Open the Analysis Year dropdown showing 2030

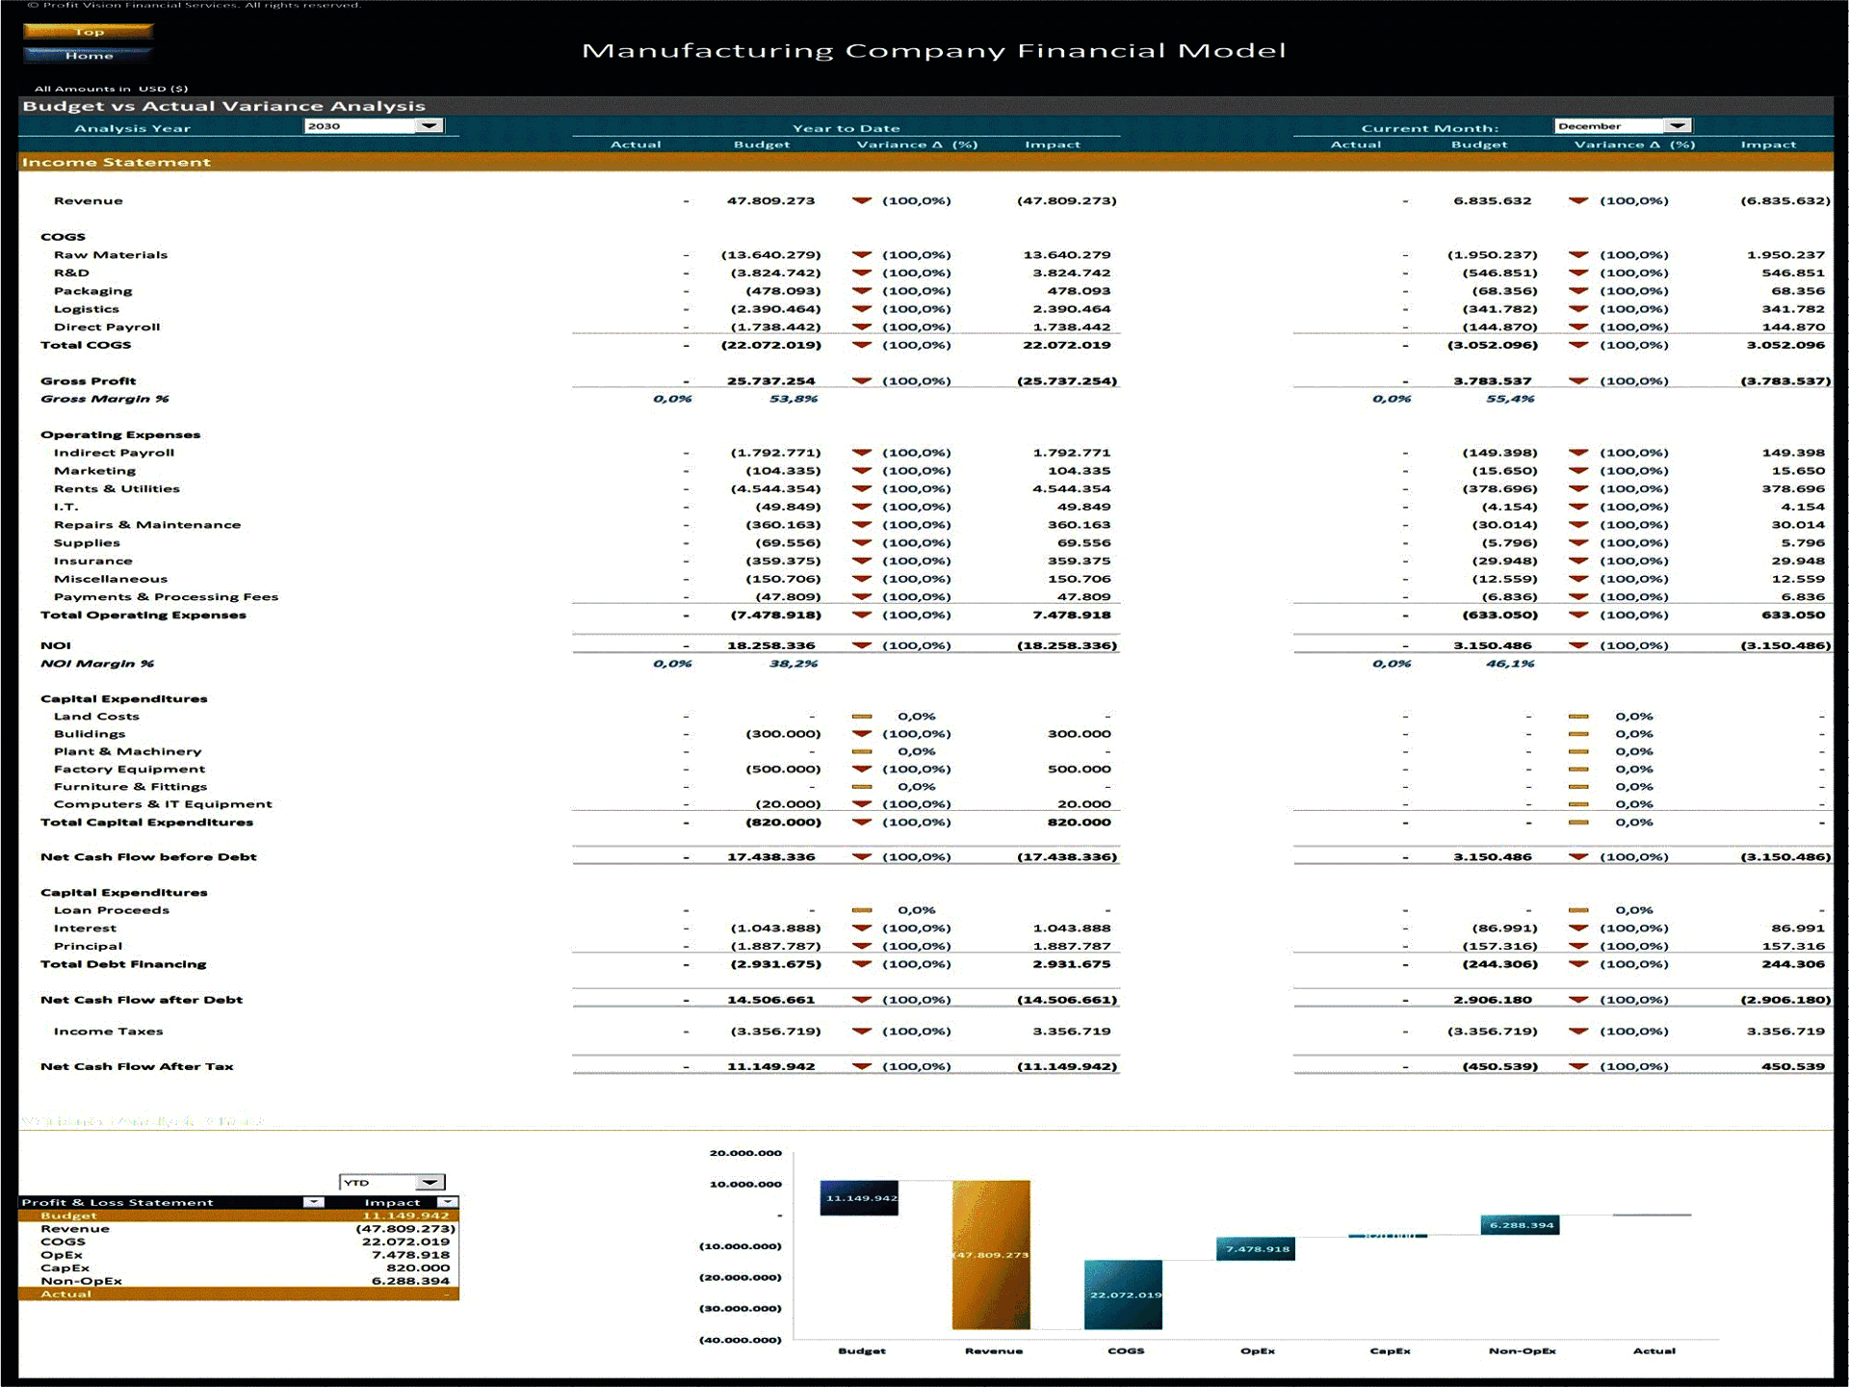430,126
